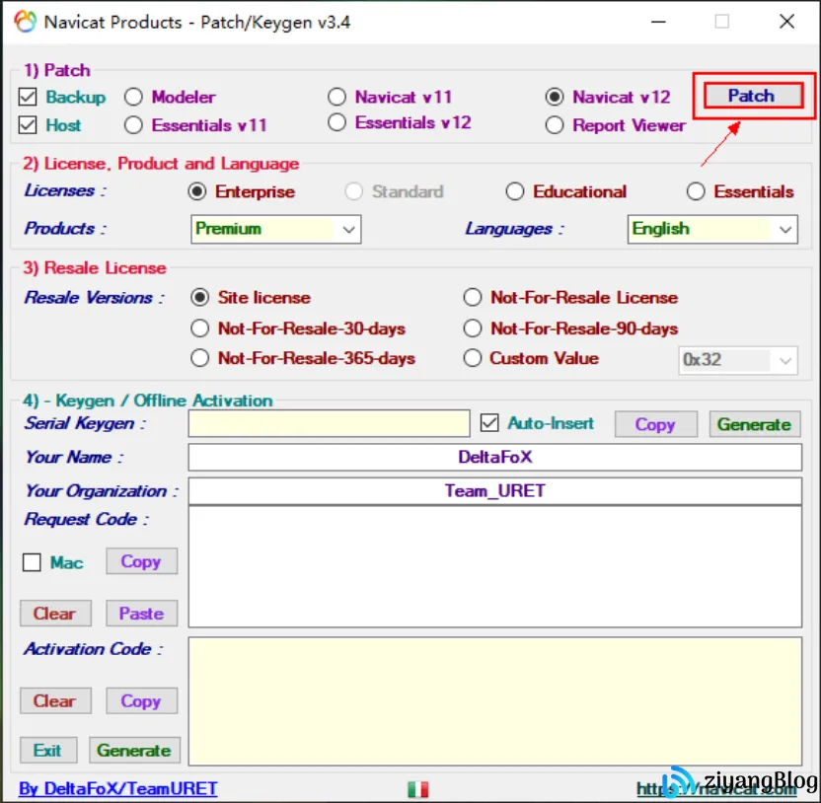
Task: Select the Custom Value resale option
Action: [473, 358]
